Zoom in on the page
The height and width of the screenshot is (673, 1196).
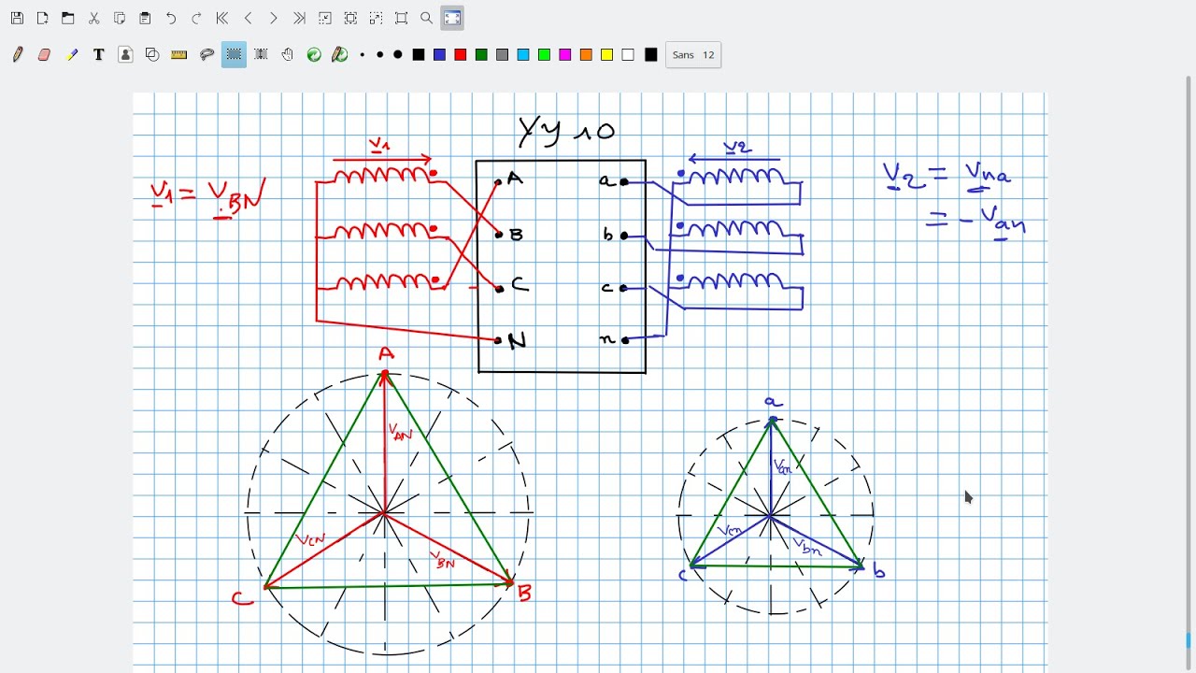tap(376, 18)
